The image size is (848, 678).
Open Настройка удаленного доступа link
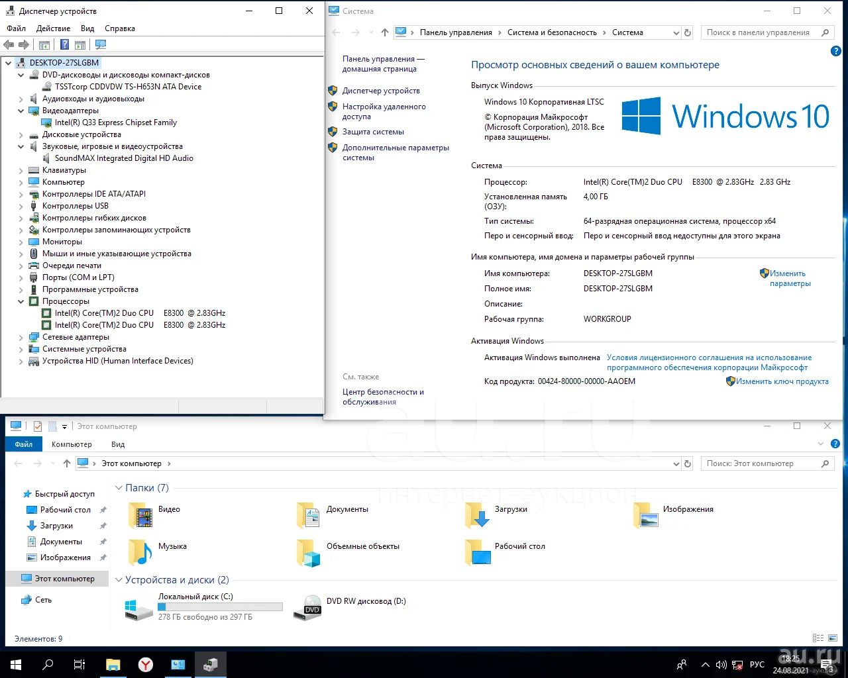[384, 111]
